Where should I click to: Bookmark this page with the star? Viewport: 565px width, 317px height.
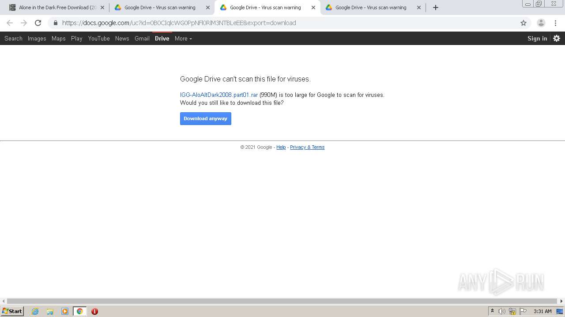tap(524, 23)
